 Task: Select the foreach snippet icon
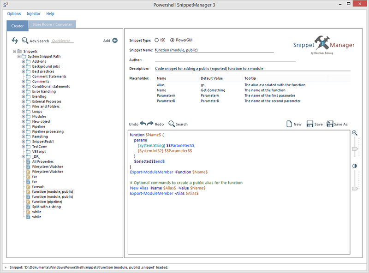(x=28, y=187)
